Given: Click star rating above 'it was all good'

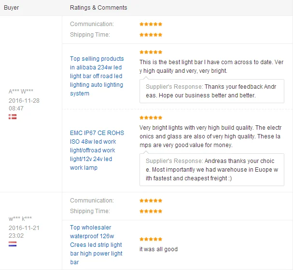Looking at the screenshot, I should [x=151, y=239].
